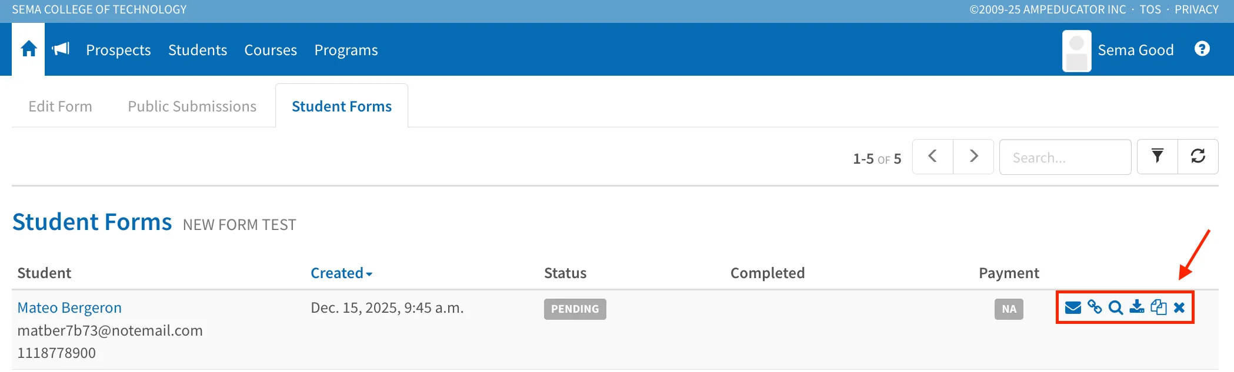The height and width of the screenshot is (372, 1234).
Task: Open Mateo Bergeron's student profile link
Action: point(69,307)
